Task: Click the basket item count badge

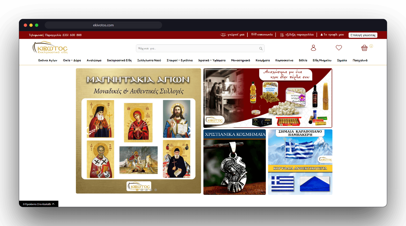Action: coord(371,46)
